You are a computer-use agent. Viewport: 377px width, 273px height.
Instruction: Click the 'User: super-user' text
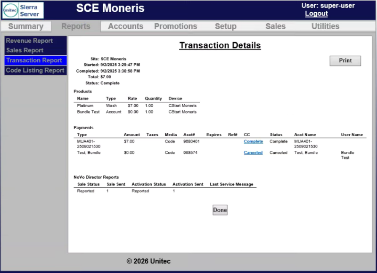click(328, 6)
